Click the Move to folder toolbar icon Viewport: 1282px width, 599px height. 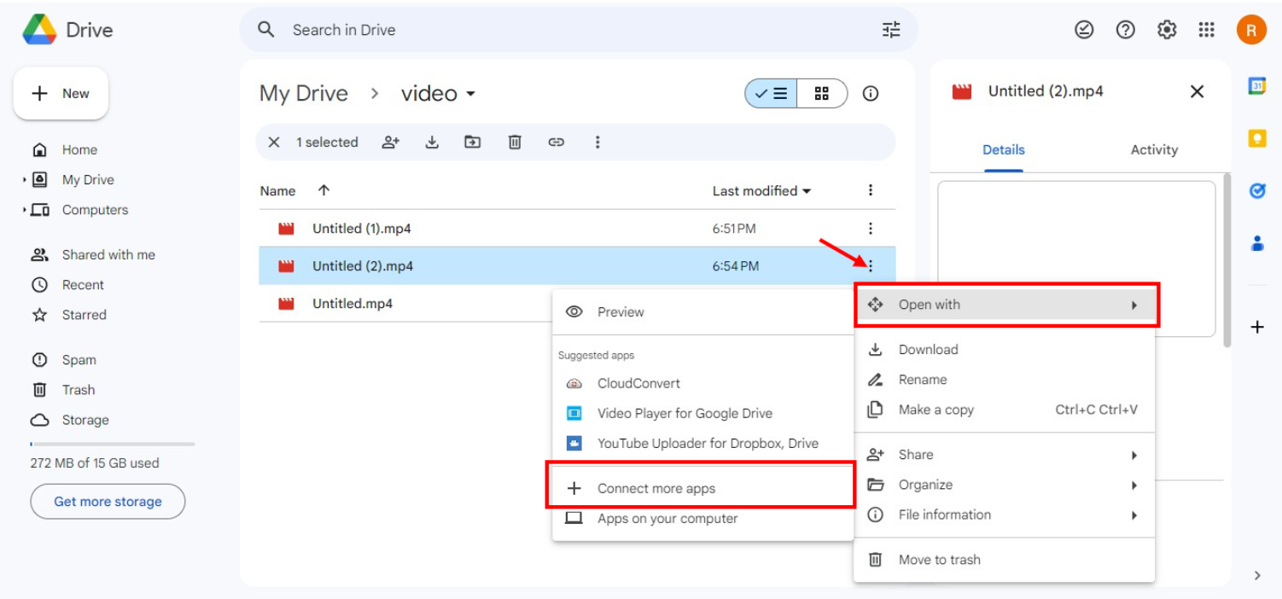click(x=473, y=142)
